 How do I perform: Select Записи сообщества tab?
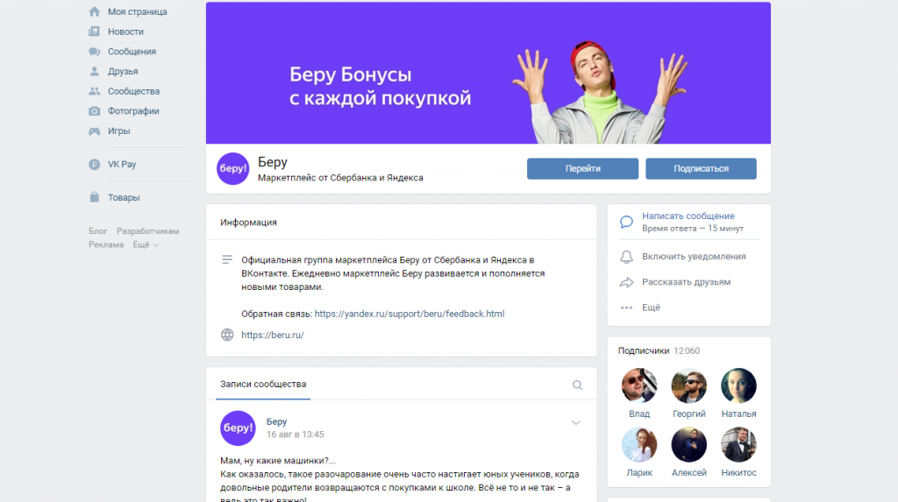pyautogui.click(x=263, y=384)
